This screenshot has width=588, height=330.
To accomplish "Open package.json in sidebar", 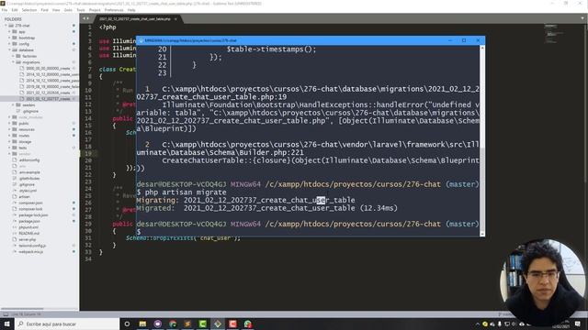I will [x=29, y=221].
